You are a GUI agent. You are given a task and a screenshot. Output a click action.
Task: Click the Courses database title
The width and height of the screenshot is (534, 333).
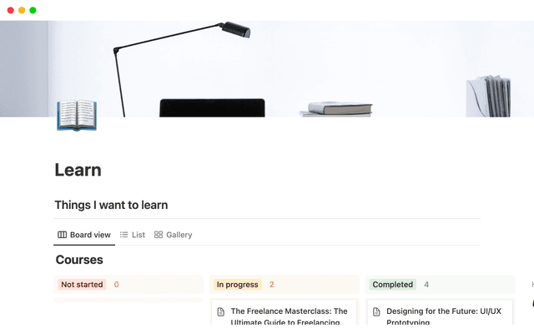point(79,260)
